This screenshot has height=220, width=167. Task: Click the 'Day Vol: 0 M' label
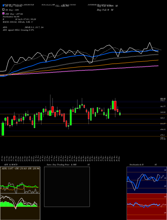click(x=105, y=10)
